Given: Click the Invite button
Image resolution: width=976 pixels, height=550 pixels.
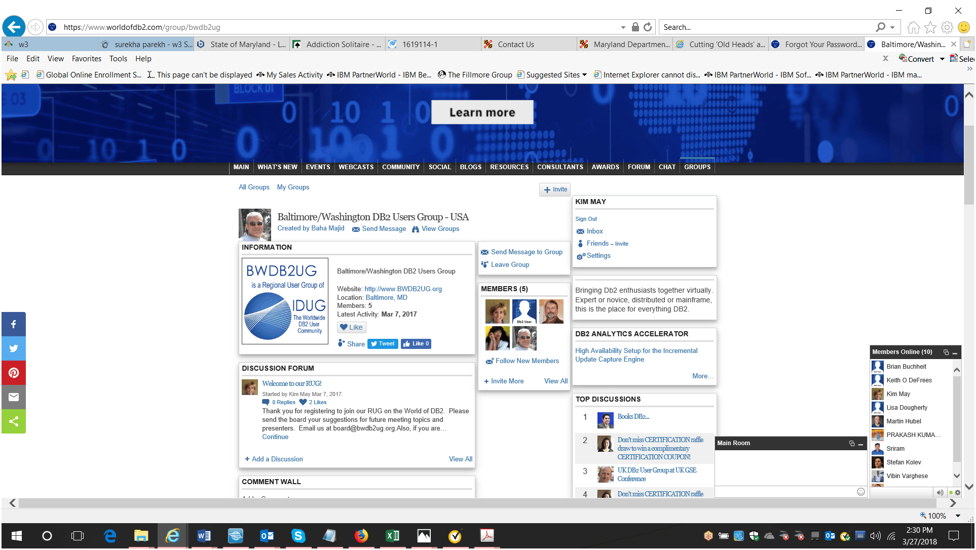Looking at the screenshot, I should coord(555,190).
